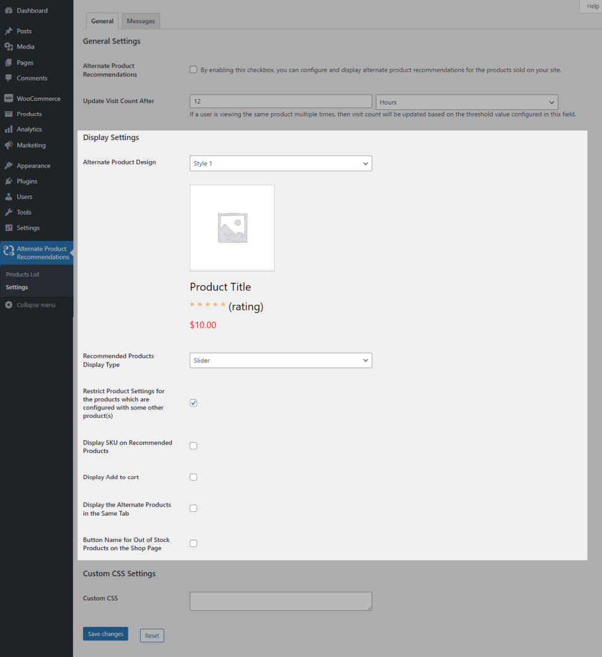Click the Users person icon
602x657 pixels.
pyautogui.click(x=9, y=197)
